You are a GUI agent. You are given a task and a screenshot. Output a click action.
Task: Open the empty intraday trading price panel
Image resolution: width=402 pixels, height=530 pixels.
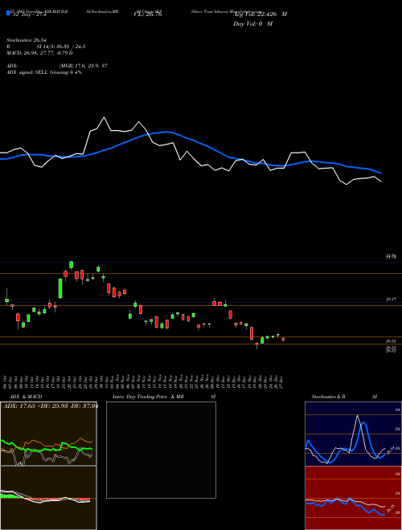pos(161,450)
